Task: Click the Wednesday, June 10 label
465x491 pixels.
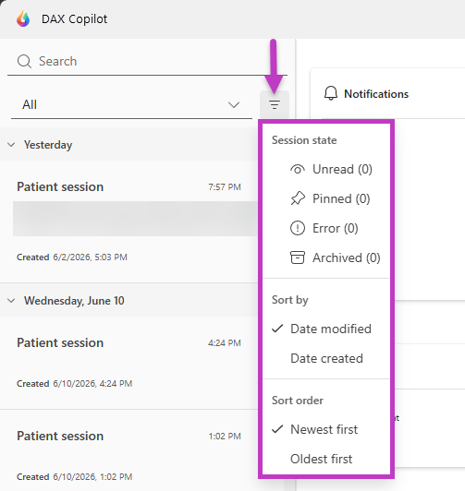Action: click(74, 301)
